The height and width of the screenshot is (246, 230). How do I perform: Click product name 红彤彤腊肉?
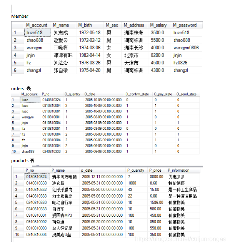(x=62, y=189)
